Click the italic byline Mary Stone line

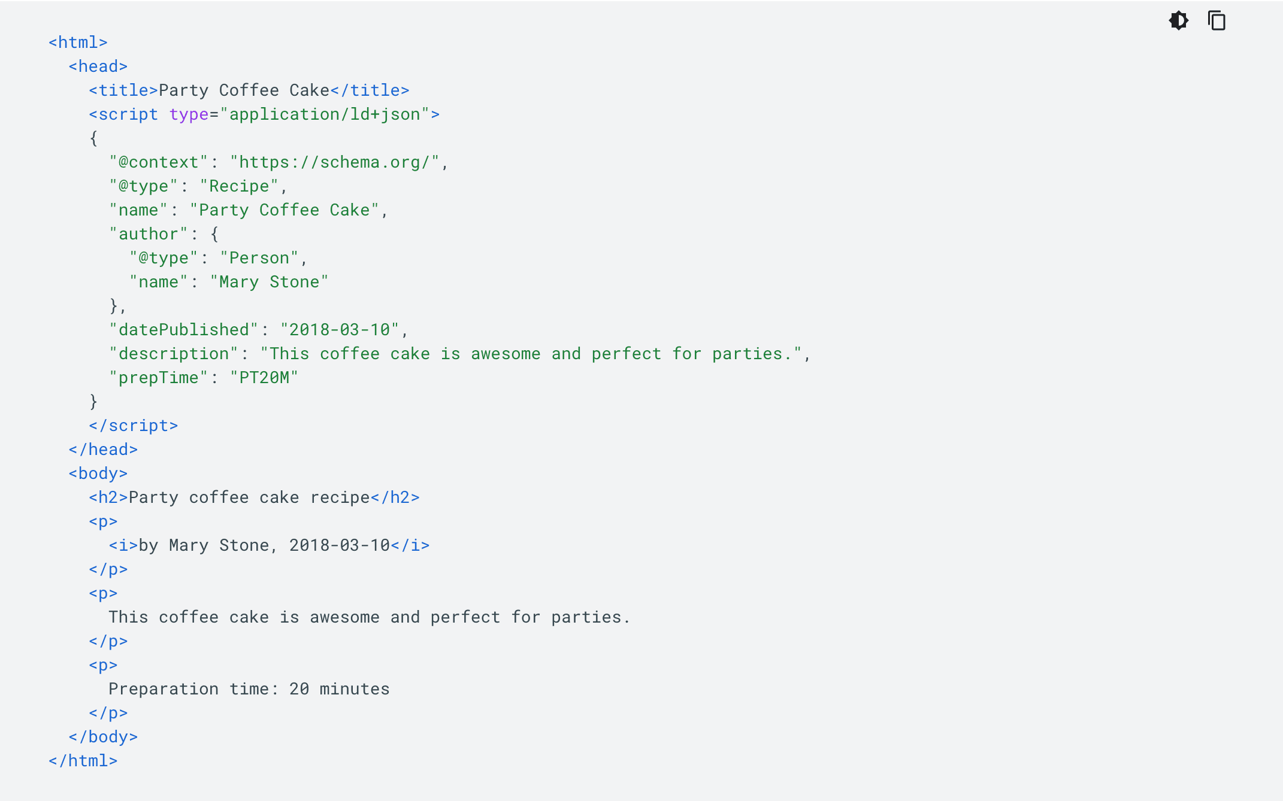point(269,545)
